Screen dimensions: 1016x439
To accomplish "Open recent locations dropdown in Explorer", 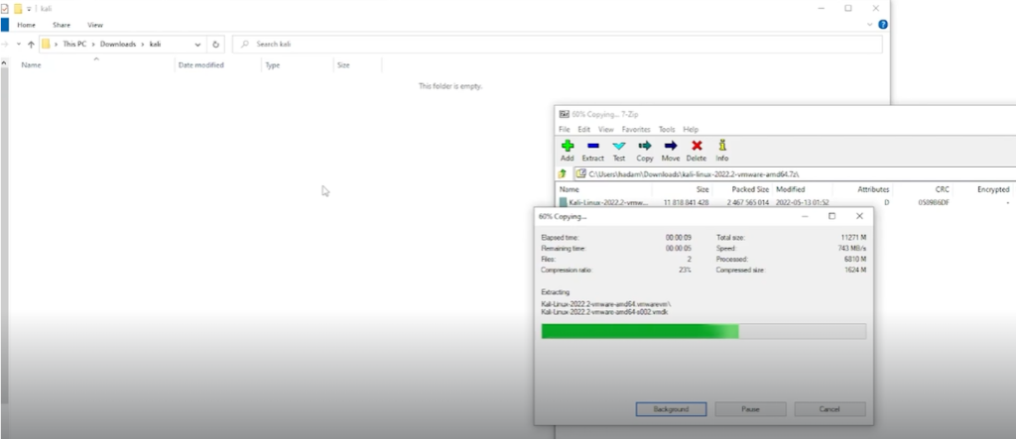I will click(x=19, y=44).
